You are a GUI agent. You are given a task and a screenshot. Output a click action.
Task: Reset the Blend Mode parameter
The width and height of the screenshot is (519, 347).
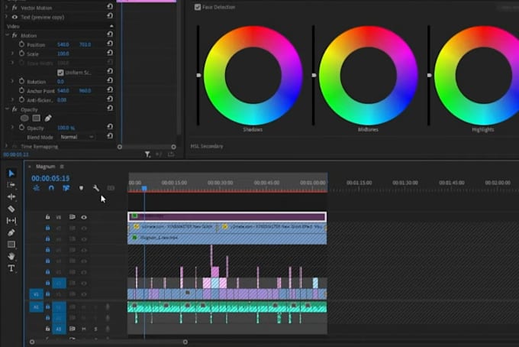tap(110, 136)
